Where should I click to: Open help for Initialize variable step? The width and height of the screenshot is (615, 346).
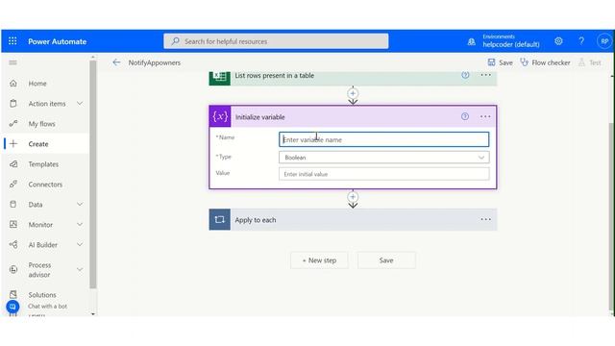pos(465,116)
